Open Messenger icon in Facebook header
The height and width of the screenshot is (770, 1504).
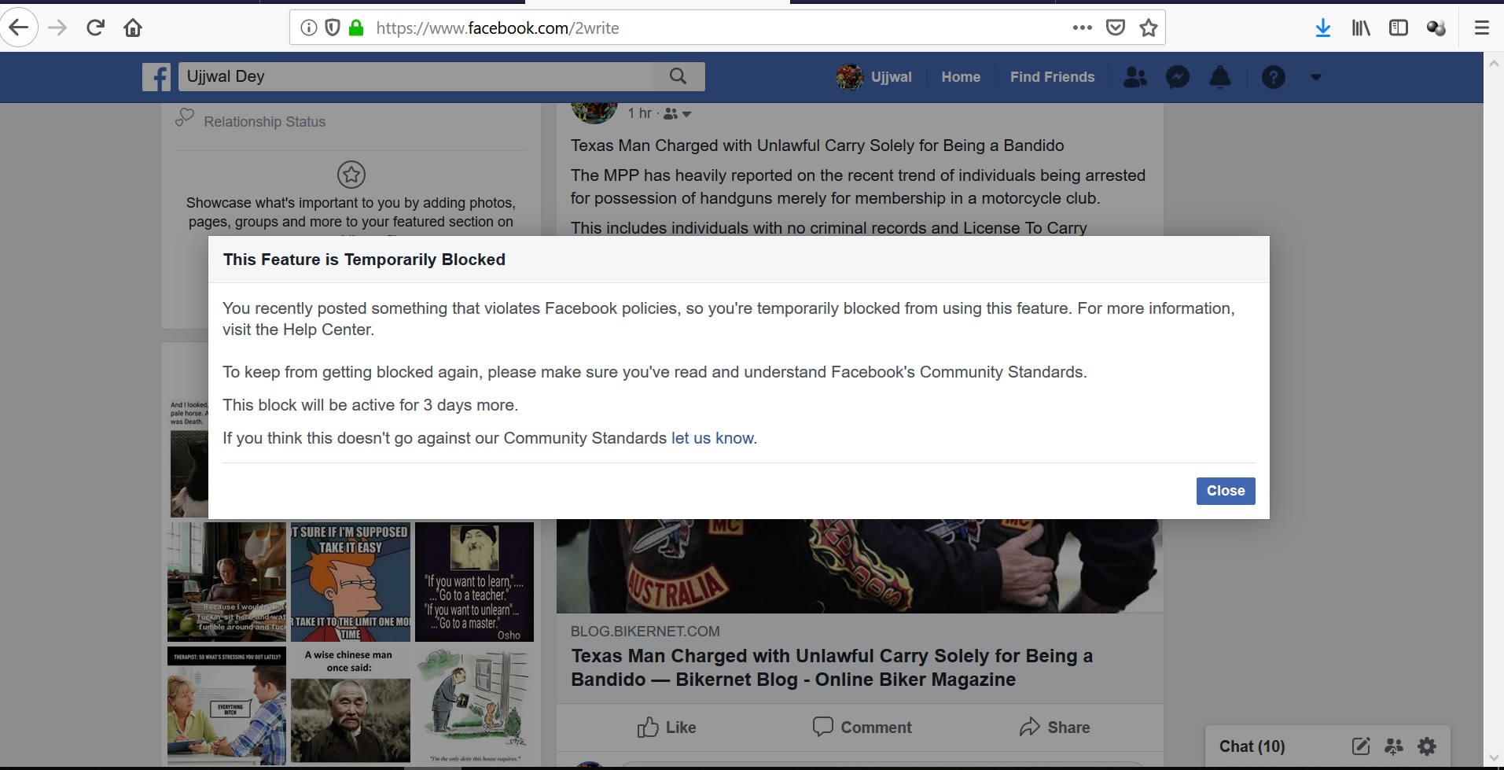pos(1177,77)
